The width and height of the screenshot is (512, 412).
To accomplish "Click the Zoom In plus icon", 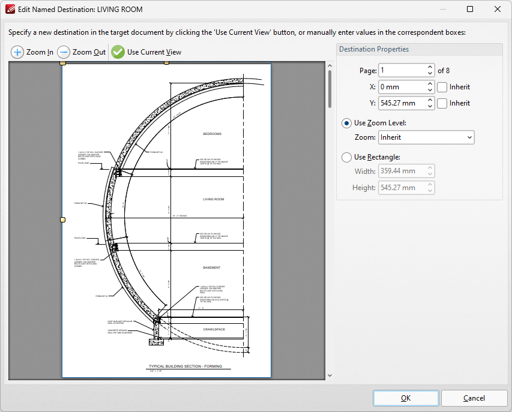I will click(17, 52).
